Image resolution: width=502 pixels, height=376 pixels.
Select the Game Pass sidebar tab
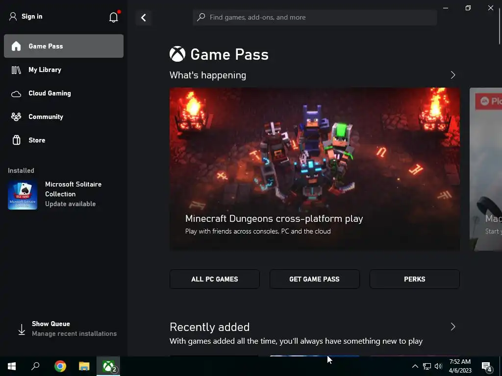pos(64,46)
